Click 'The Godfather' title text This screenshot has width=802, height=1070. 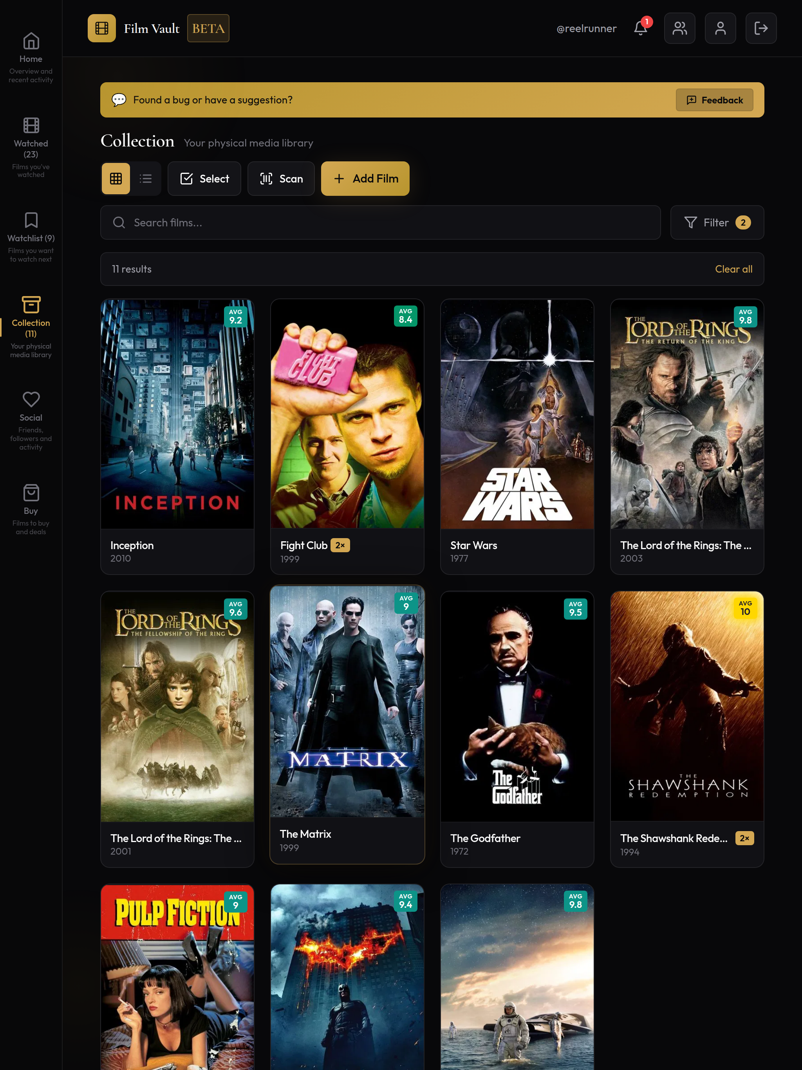485,838
